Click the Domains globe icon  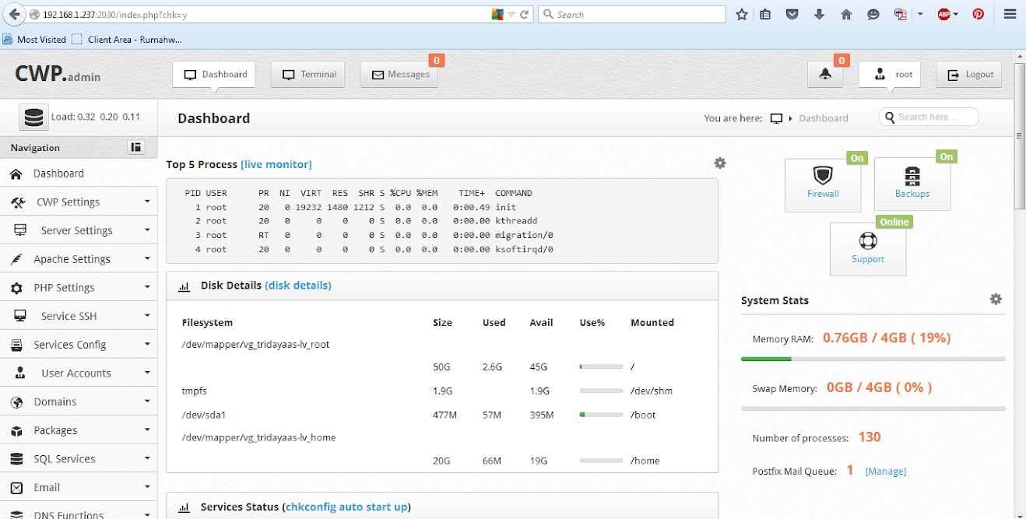point(16,402)
